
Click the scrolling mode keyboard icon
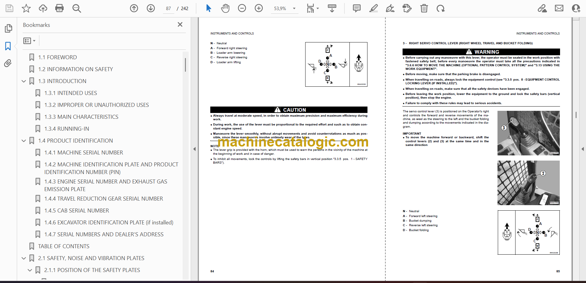tap(332, 8)
